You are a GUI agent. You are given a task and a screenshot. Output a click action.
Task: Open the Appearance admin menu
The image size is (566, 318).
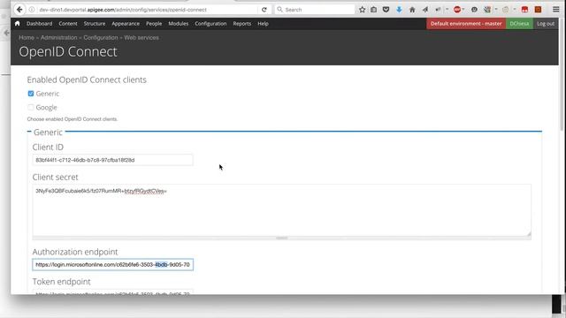126,24
